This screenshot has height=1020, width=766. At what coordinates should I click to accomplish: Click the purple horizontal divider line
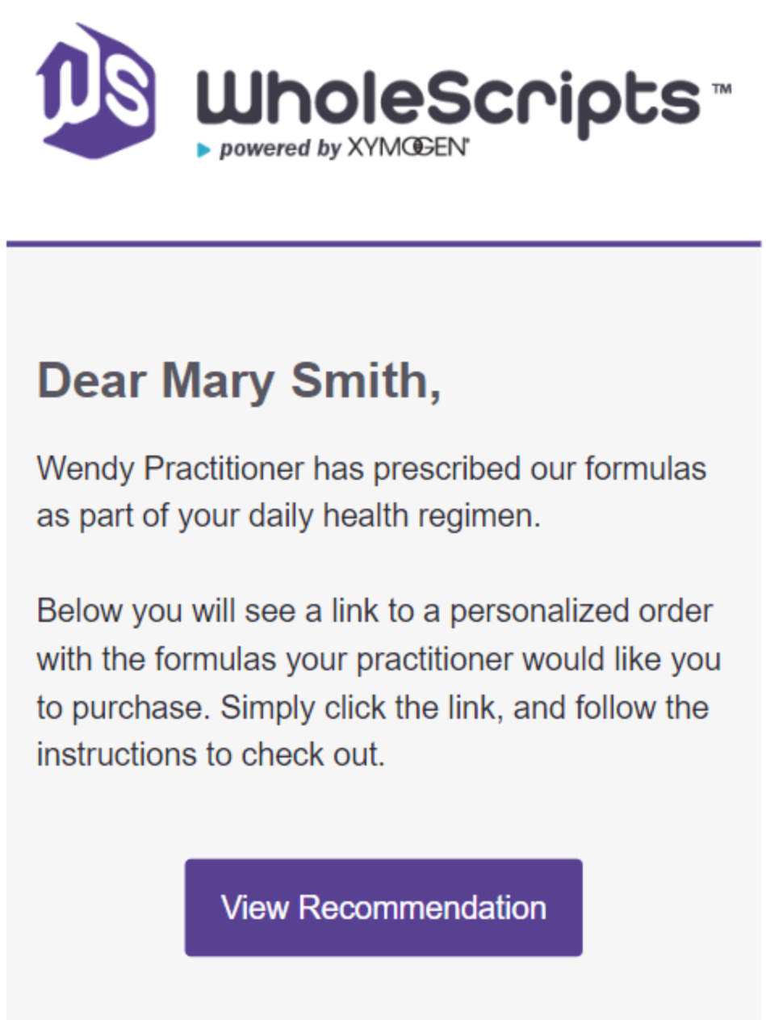click(x=383, y=243)
